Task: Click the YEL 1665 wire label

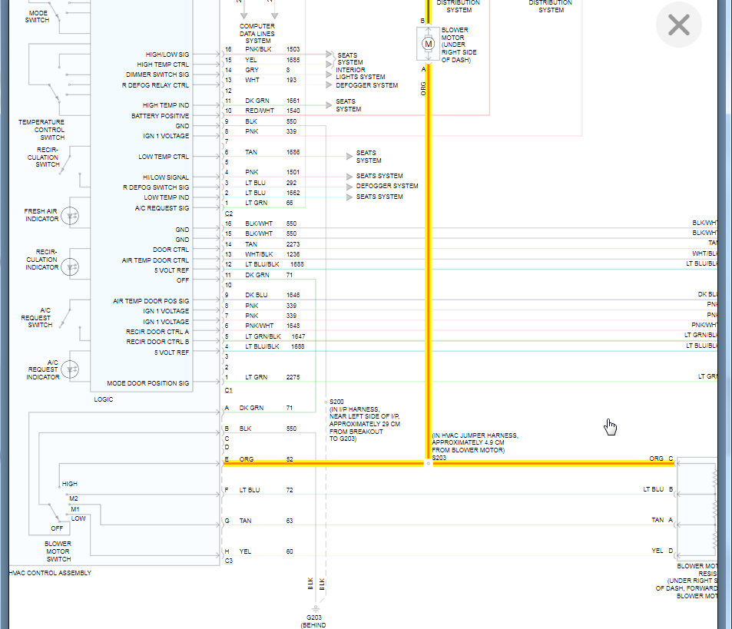Action: pyautogui.click(x=272, y=60)
